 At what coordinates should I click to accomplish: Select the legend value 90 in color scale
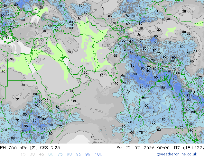69,154
